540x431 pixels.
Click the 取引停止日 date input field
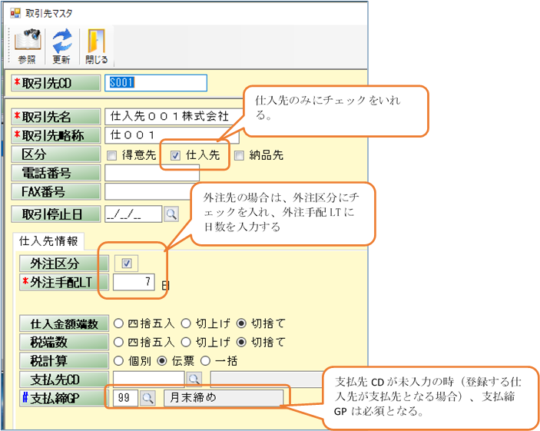(x=134, y=214)
